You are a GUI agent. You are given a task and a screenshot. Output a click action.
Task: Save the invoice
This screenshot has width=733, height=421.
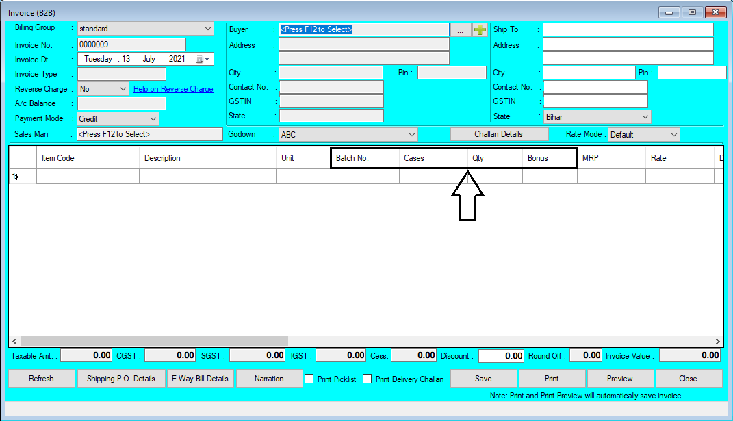483,379
